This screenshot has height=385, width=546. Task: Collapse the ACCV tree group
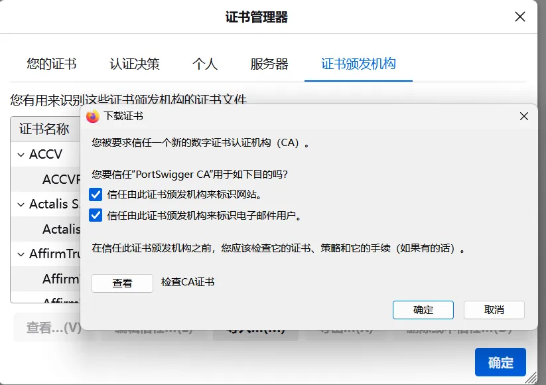[21, 155]
